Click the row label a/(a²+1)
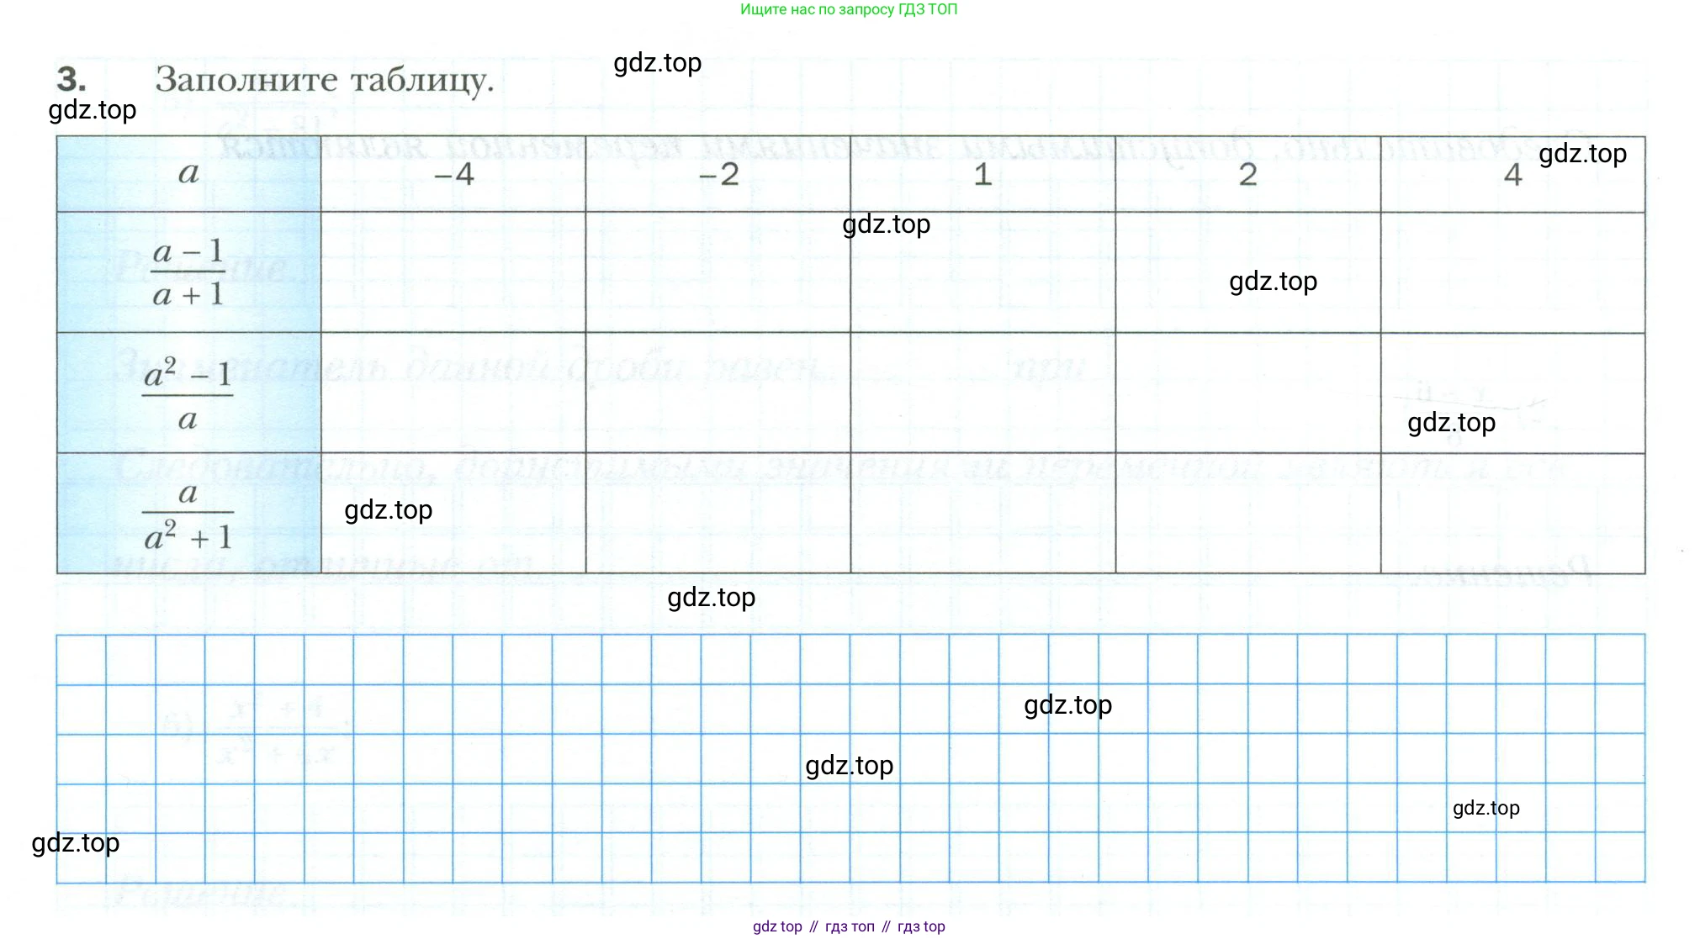 pyautogui.click(x=188, y=514)
